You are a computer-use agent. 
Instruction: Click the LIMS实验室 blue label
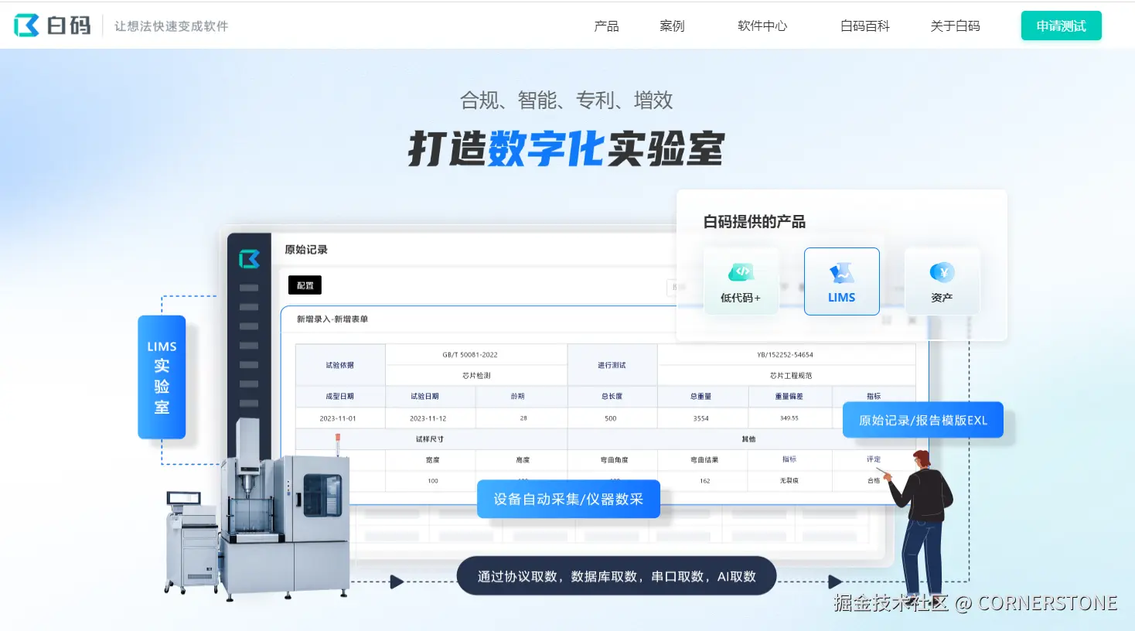[x=162, y=377]
